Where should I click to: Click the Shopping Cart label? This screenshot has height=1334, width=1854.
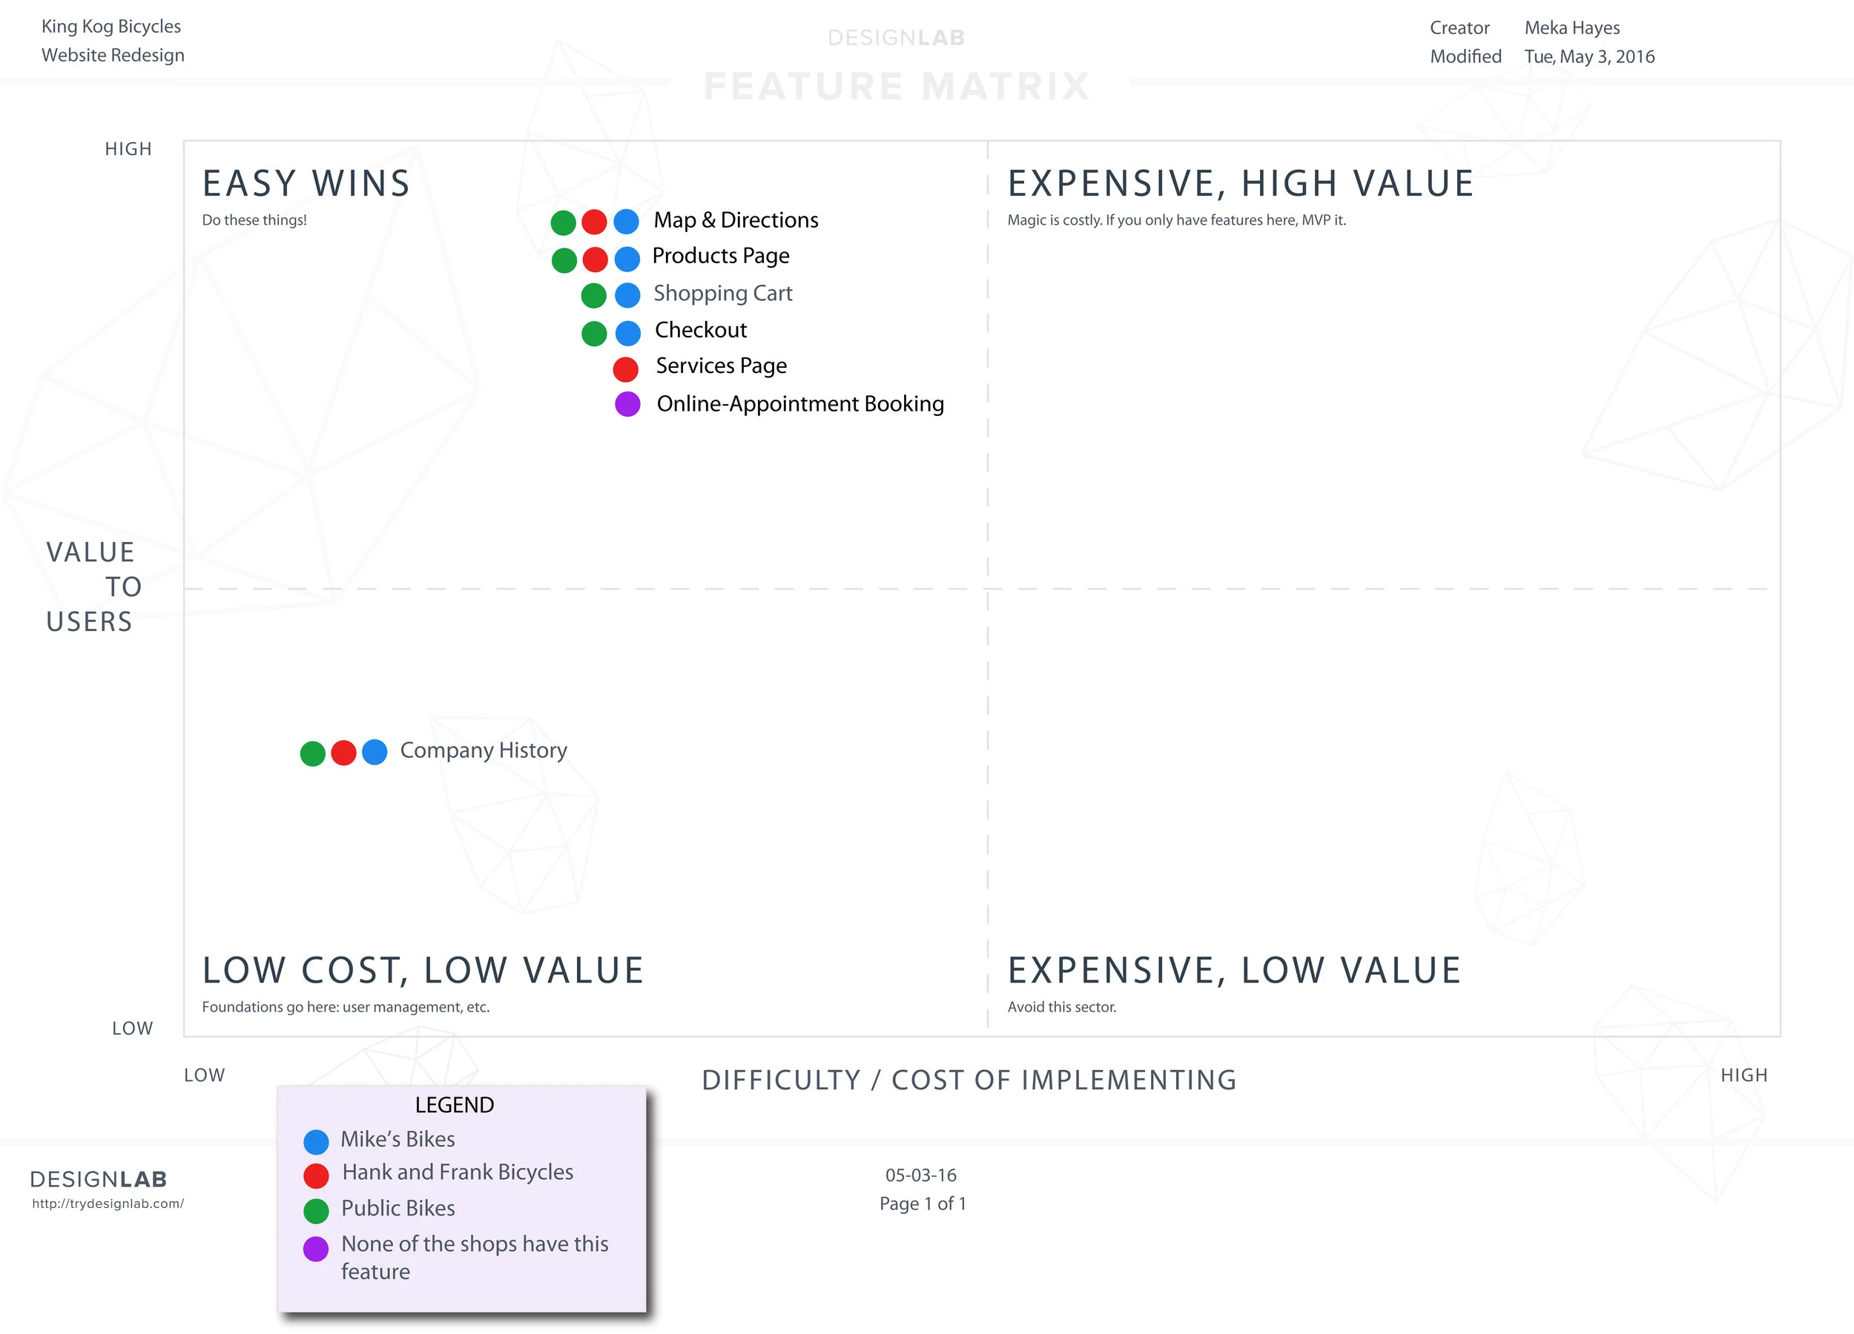[722, 294]
